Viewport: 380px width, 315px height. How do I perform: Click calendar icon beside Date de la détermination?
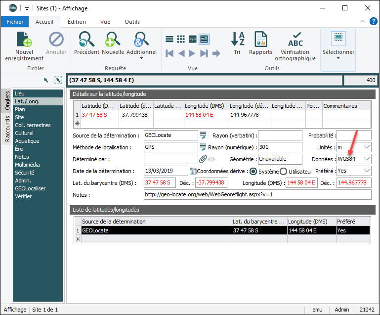pyautogui.click(x=193, y=171)
